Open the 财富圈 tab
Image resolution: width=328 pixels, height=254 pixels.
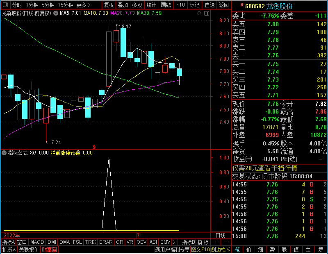(49, 249)
